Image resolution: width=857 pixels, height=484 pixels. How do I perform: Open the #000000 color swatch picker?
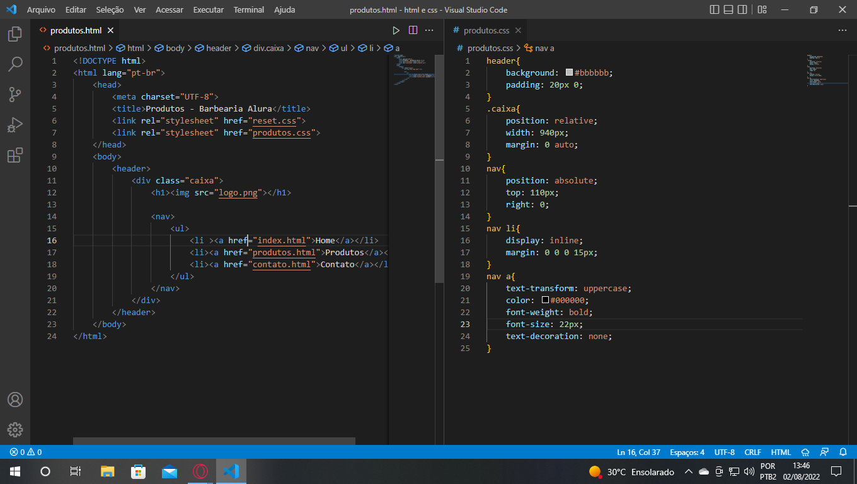pos(545,300)
